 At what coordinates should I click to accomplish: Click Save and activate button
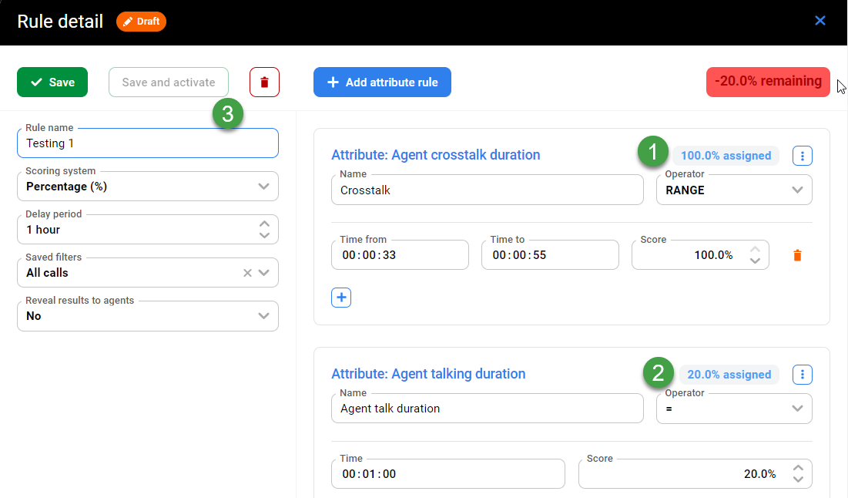coord(169,82)
